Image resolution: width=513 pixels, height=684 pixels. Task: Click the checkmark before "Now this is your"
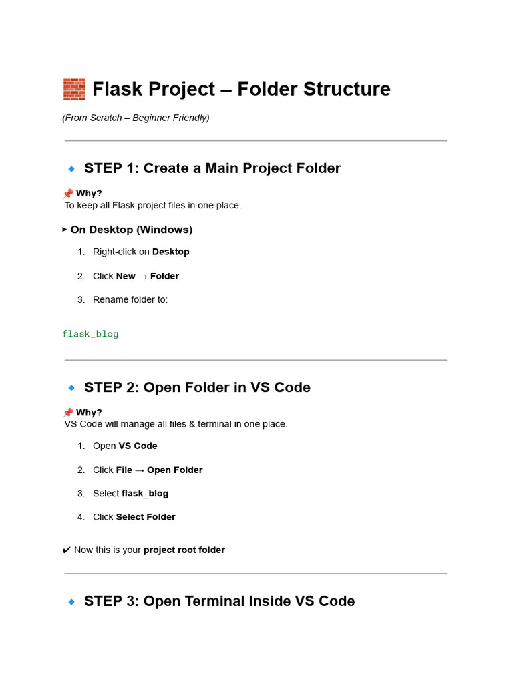(66, 550)
